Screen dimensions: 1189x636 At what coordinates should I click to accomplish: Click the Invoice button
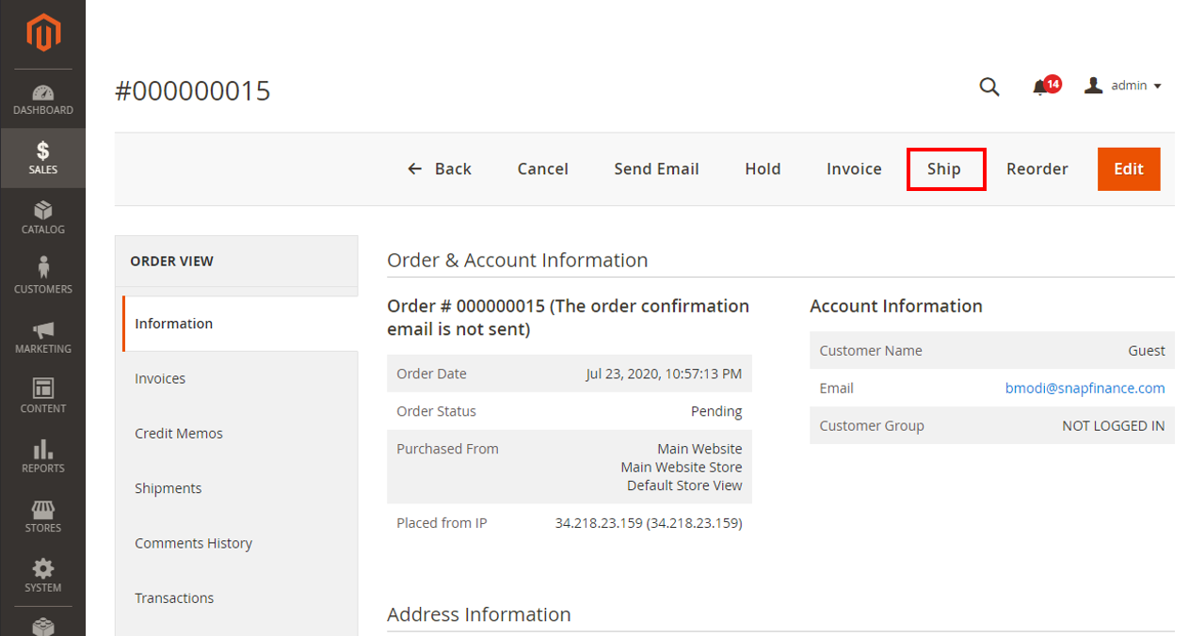(854, 169)
